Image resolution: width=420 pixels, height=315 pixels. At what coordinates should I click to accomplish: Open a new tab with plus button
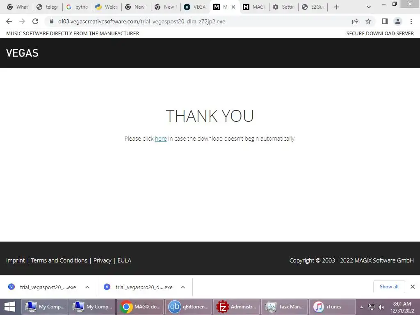[x=337, y=7]
